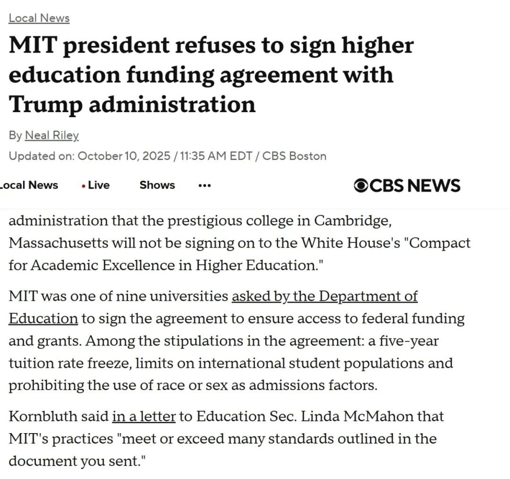Click the word "Kornbluth" starting the last paragraph
510x479 pixels.
click(x=41, y=417)
